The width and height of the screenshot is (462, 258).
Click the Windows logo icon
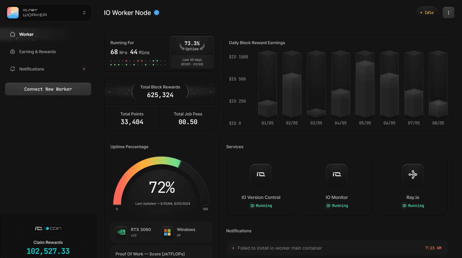click(x=167, y=232)
